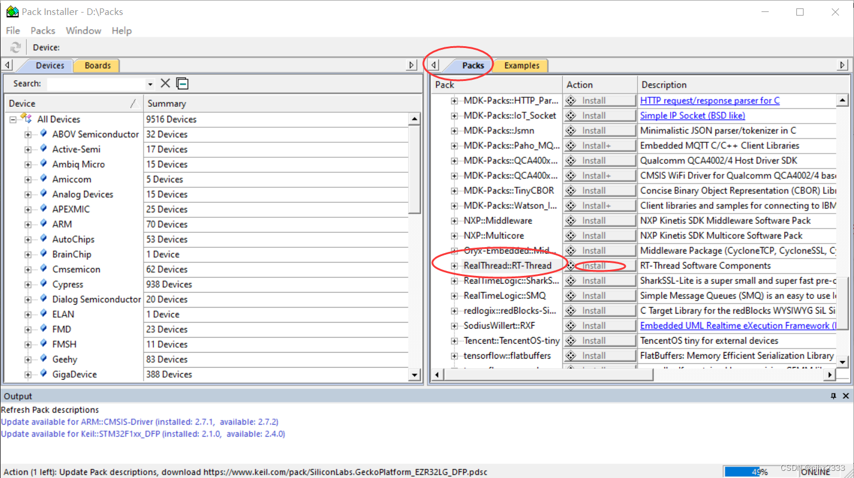Install the MDK-Packs::IoT_Socket pack
Image resolution: width=854 pixels, height=478 pixels.
(599, 116)
